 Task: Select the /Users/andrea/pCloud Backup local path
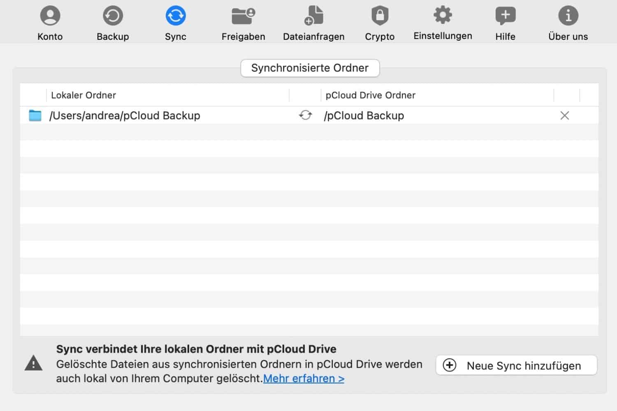coord(125,116)
